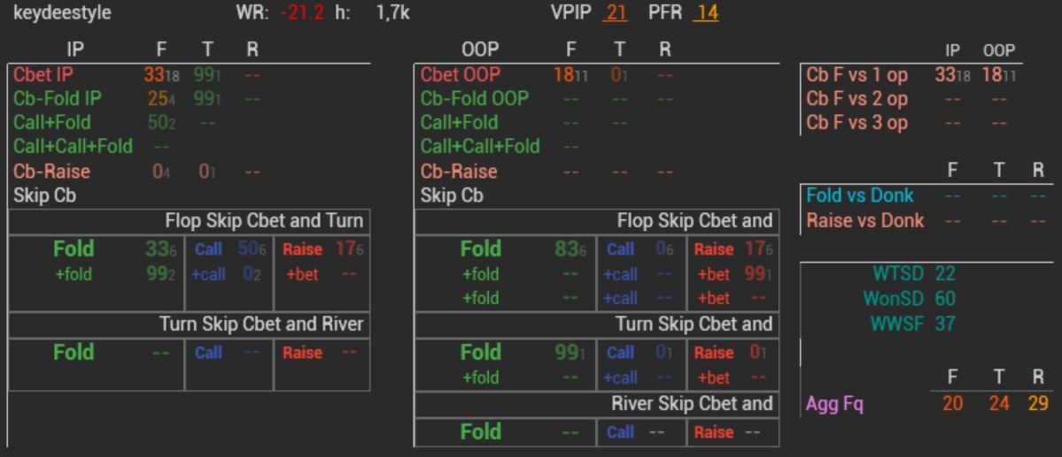This screenshot has width=1062, height=457.
Task: Select the Cb F vs 3 op row
Action: [857, 123]
